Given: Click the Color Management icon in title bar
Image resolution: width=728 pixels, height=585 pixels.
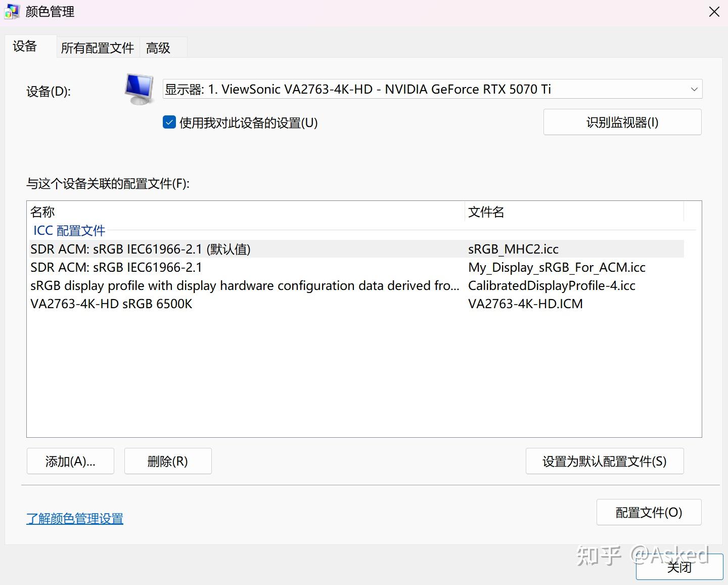Looking at the screenshot, I should (12, 11).
